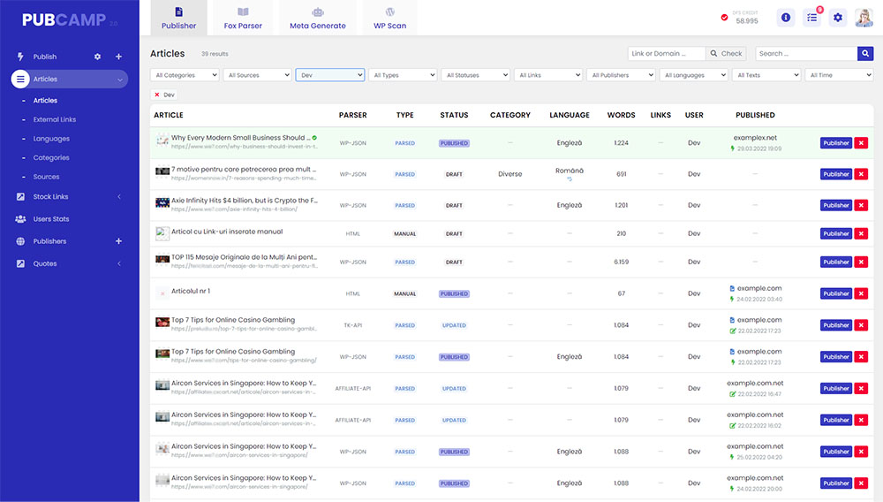Screen dimensions: 883x502
Task: Open the All Categories dropdown
Action: (x=185, y=75)
